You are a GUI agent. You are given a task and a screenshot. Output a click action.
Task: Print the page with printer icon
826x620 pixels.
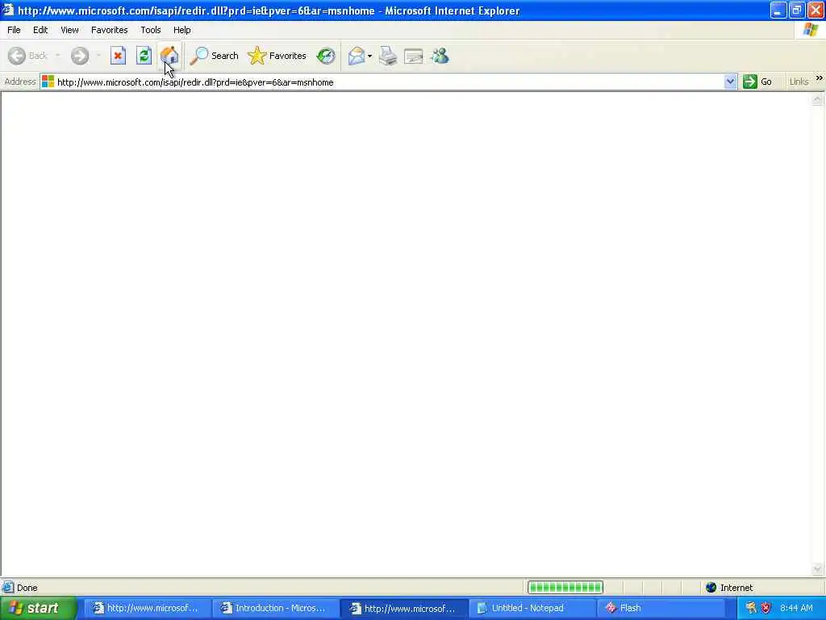click(x=388, y=56)
